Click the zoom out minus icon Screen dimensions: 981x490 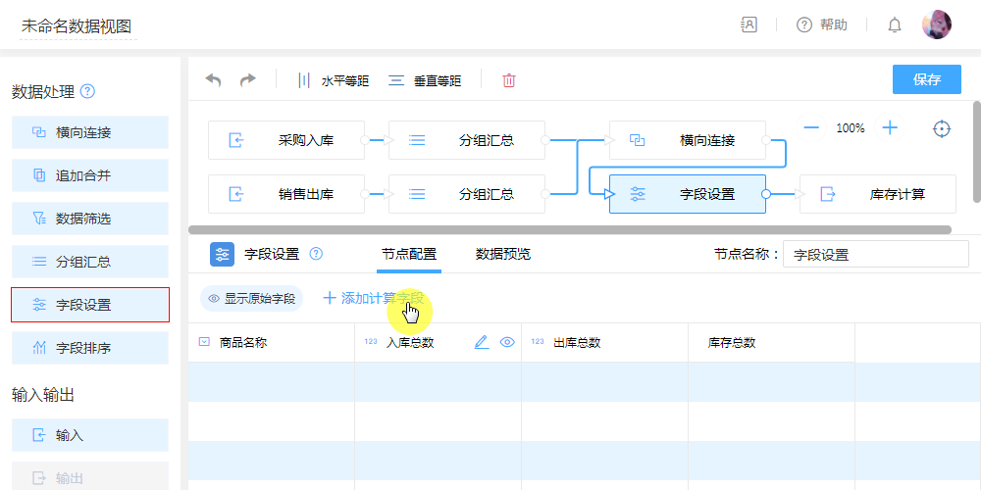pos(811,127)
